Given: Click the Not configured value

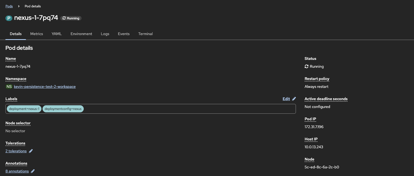Looking at the screenshot, I should click(x=317, y=107).
